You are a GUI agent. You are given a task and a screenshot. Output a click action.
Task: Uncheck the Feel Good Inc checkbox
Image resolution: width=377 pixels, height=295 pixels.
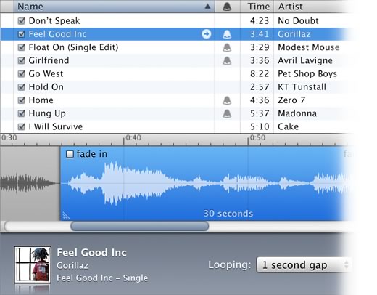[22, 34]
